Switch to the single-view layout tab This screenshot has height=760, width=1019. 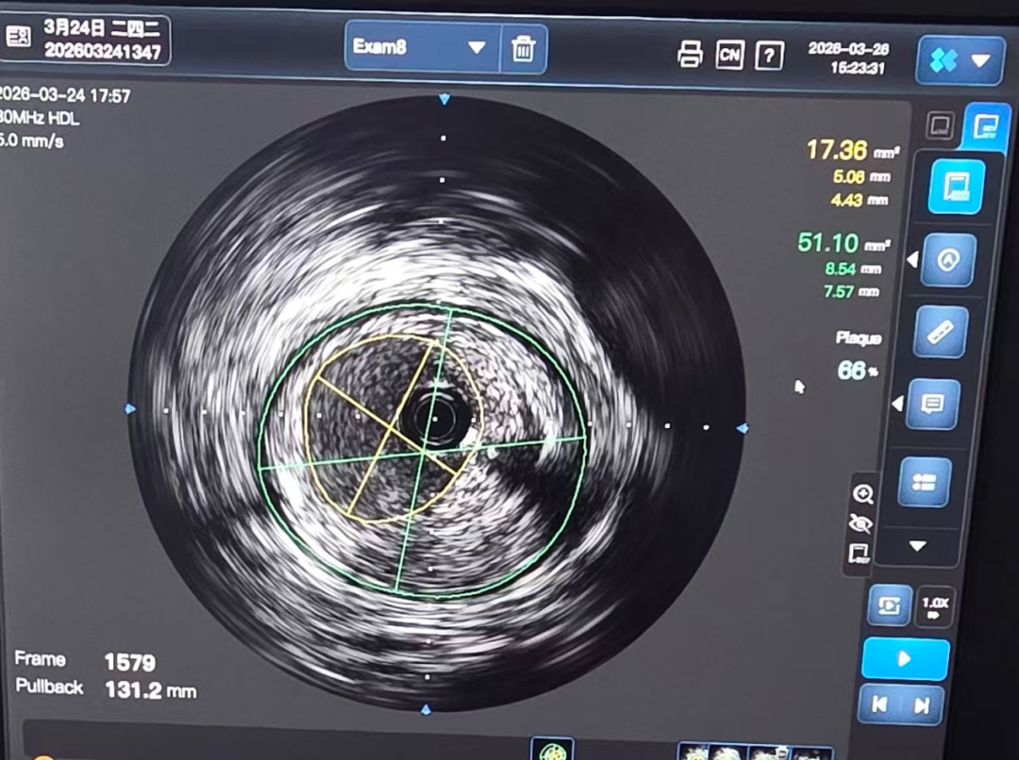(941, 124)
